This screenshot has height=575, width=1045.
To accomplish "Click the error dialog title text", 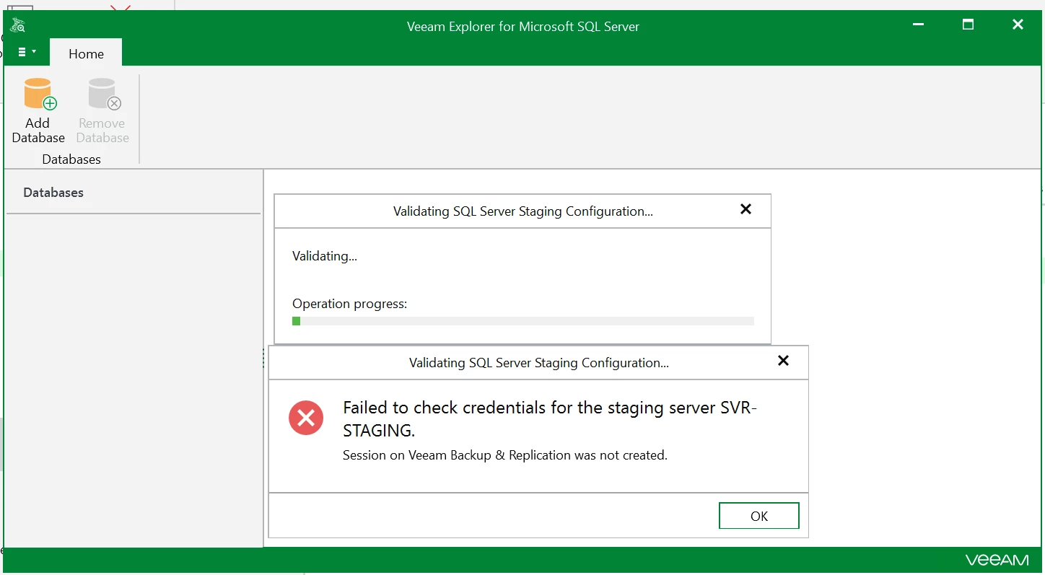I will (x=539, y=363).
